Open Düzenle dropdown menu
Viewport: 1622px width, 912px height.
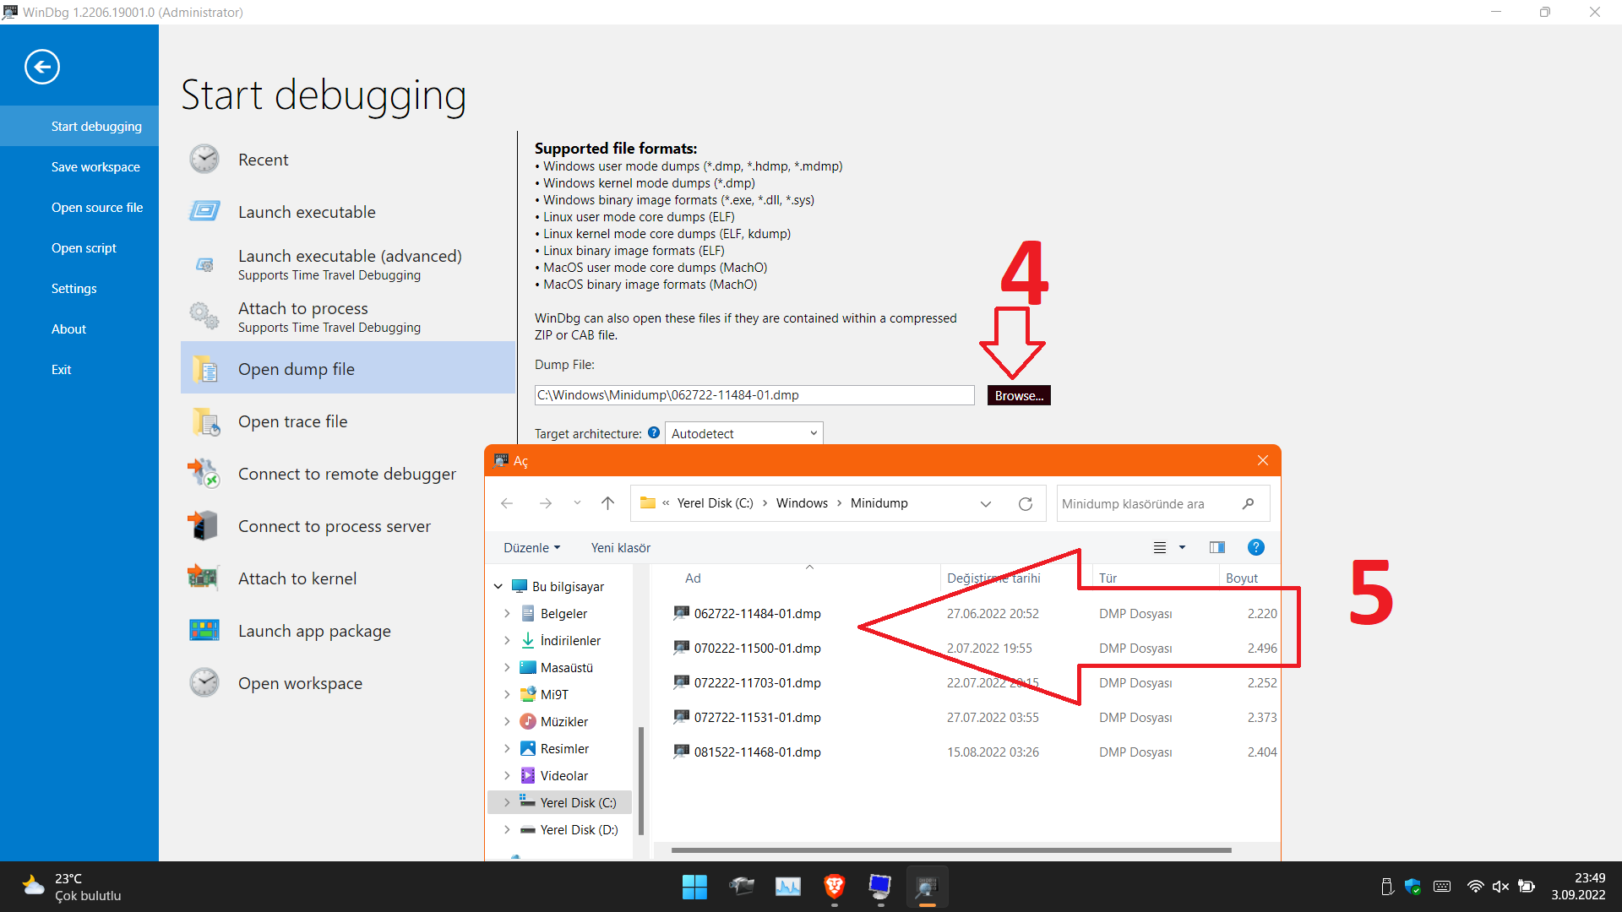[x=531, y=548]
